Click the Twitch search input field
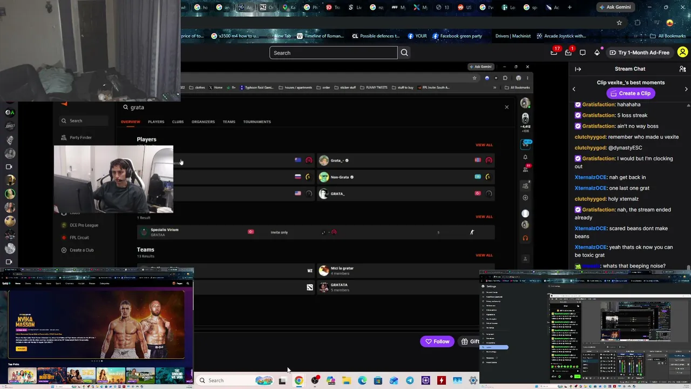Image resolution: width=691 pixels, height=389 pixels. (333, 52)
